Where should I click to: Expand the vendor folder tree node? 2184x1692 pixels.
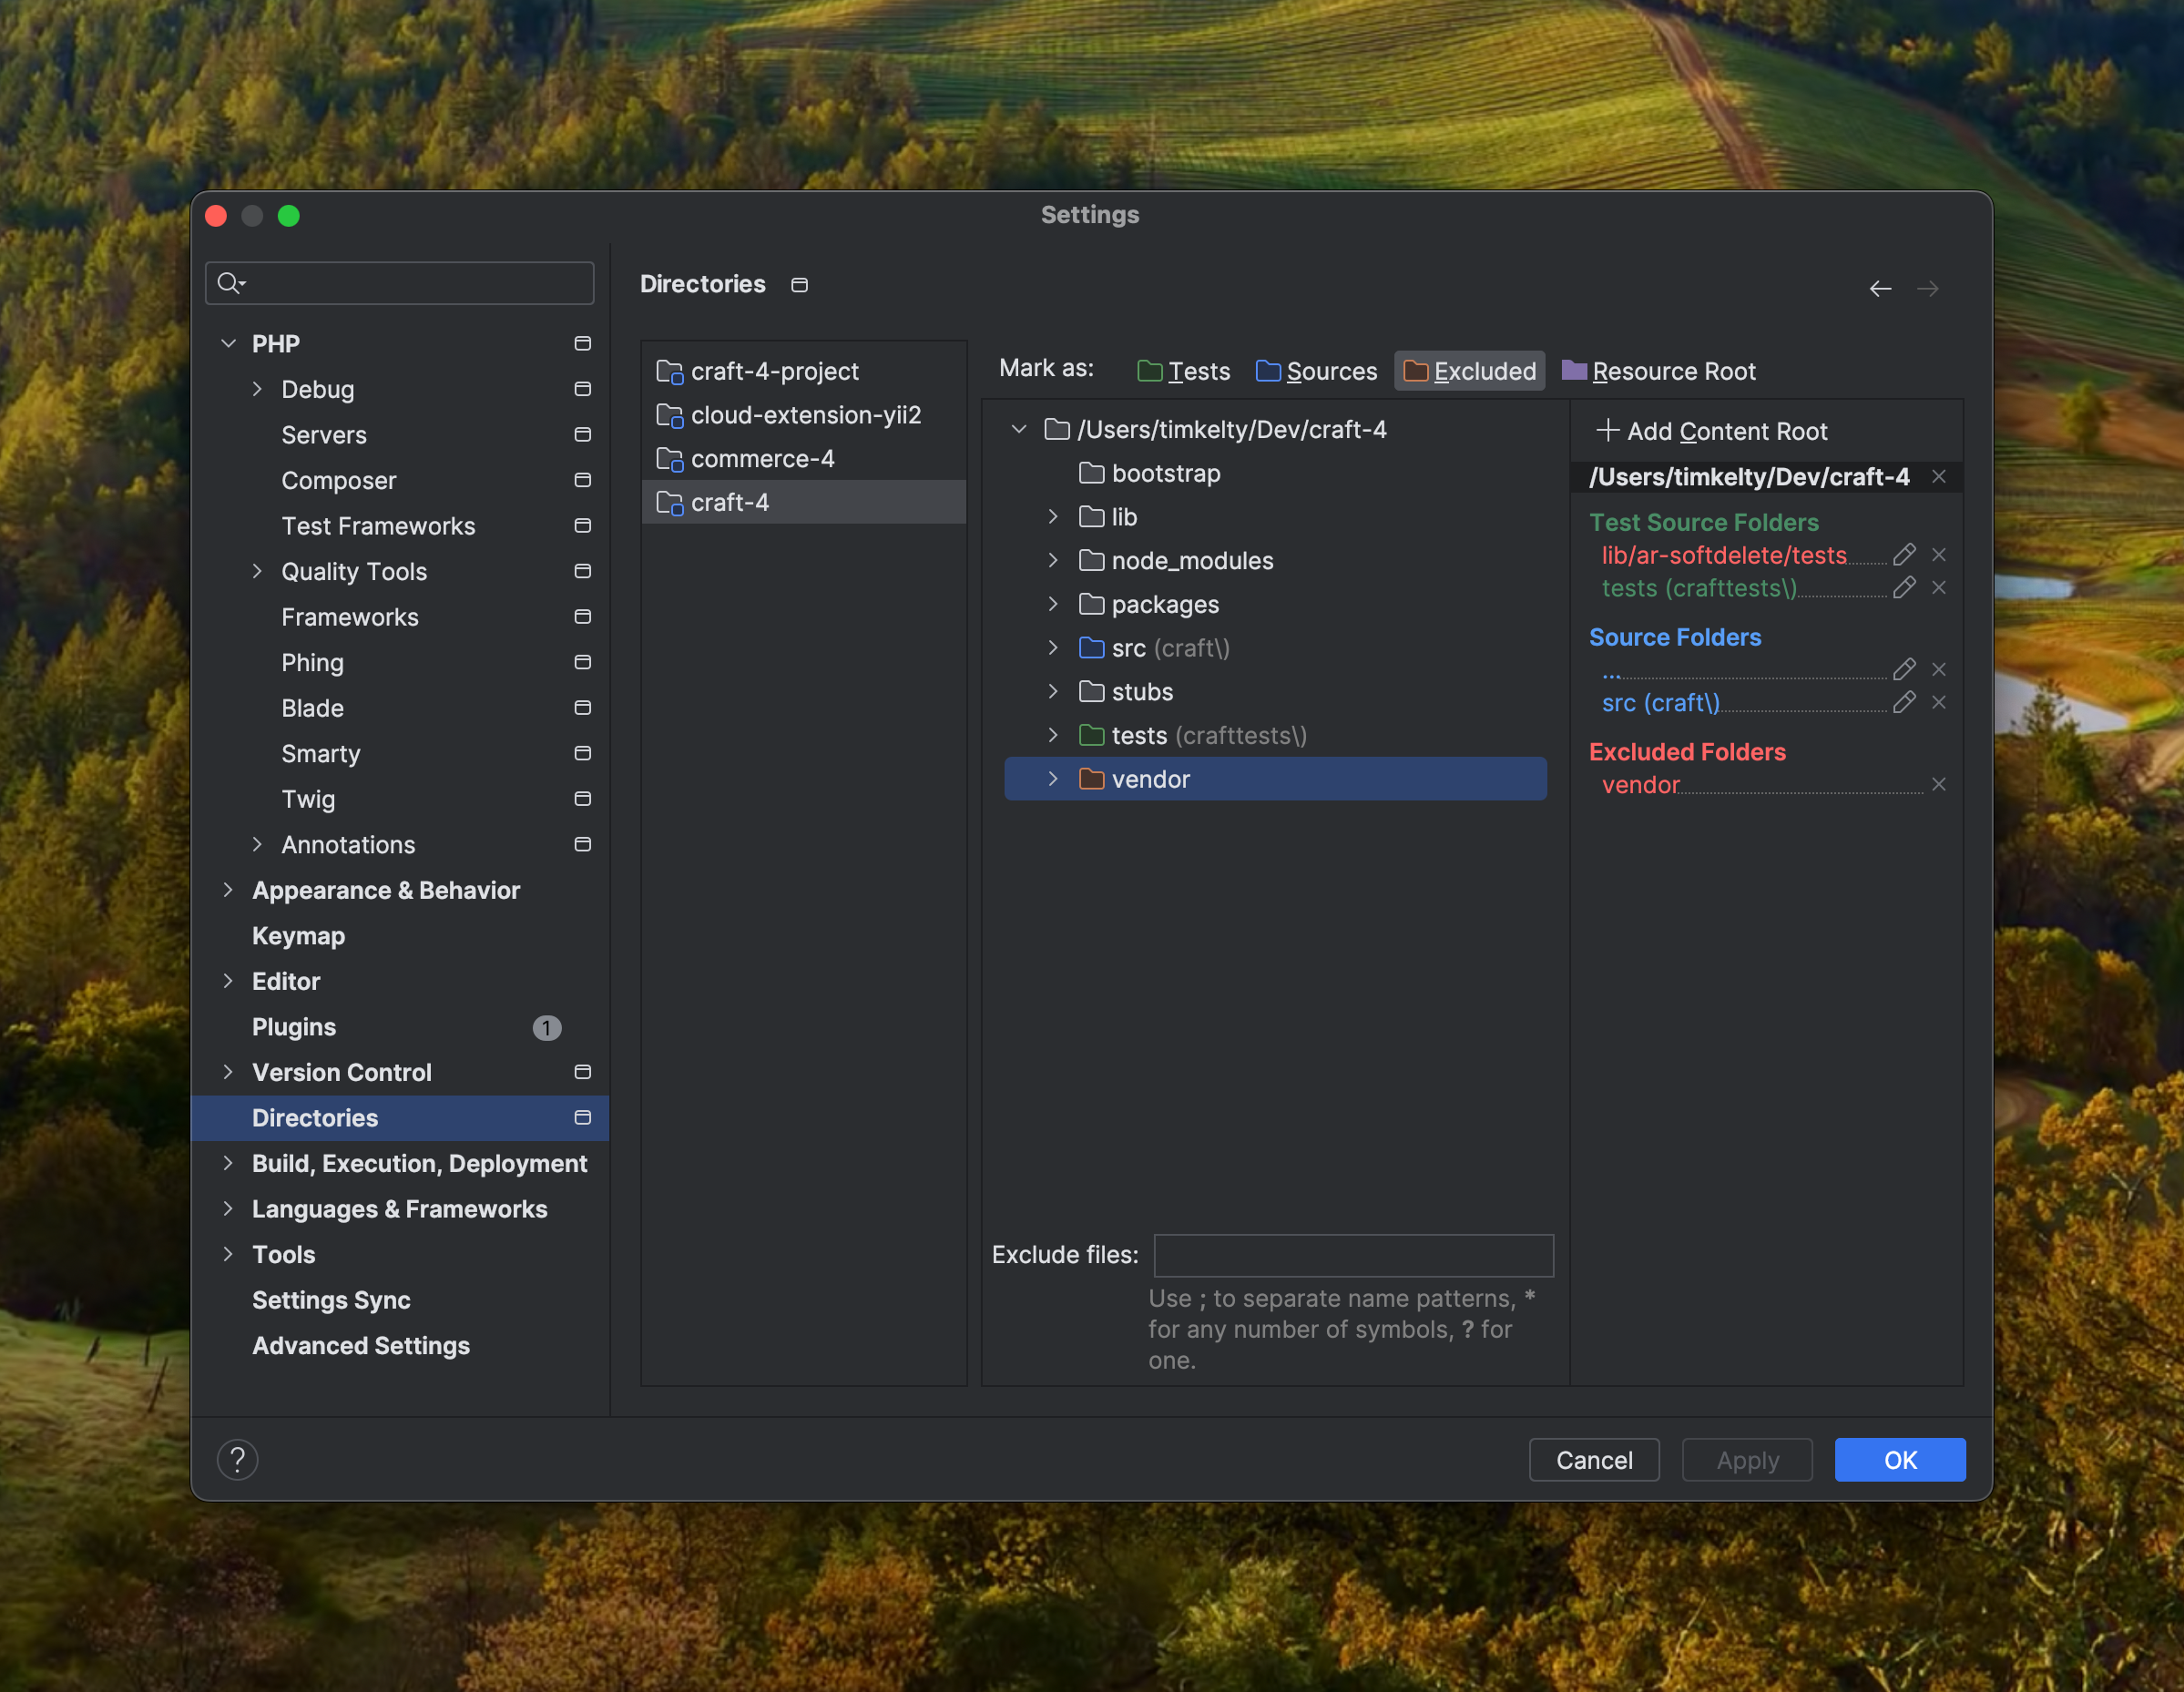[1053, 779]
